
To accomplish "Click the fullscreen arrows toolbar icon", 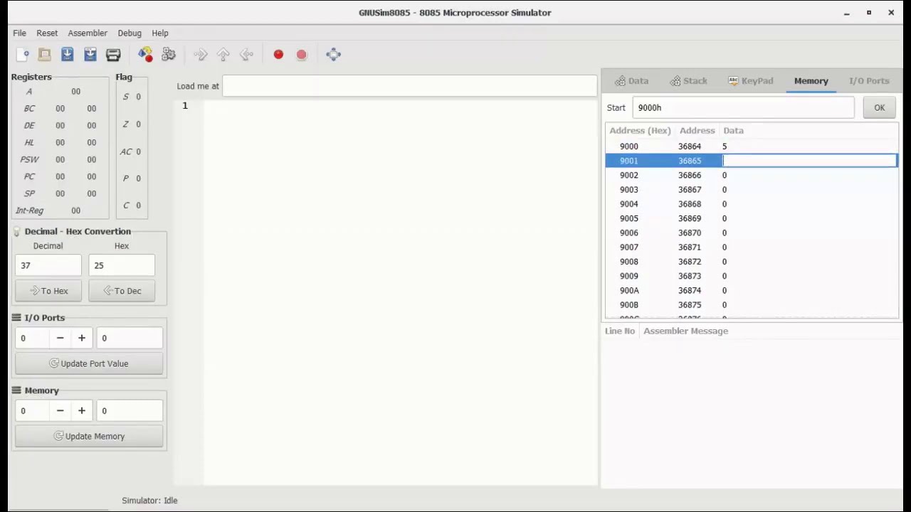I will coord(334,55).
